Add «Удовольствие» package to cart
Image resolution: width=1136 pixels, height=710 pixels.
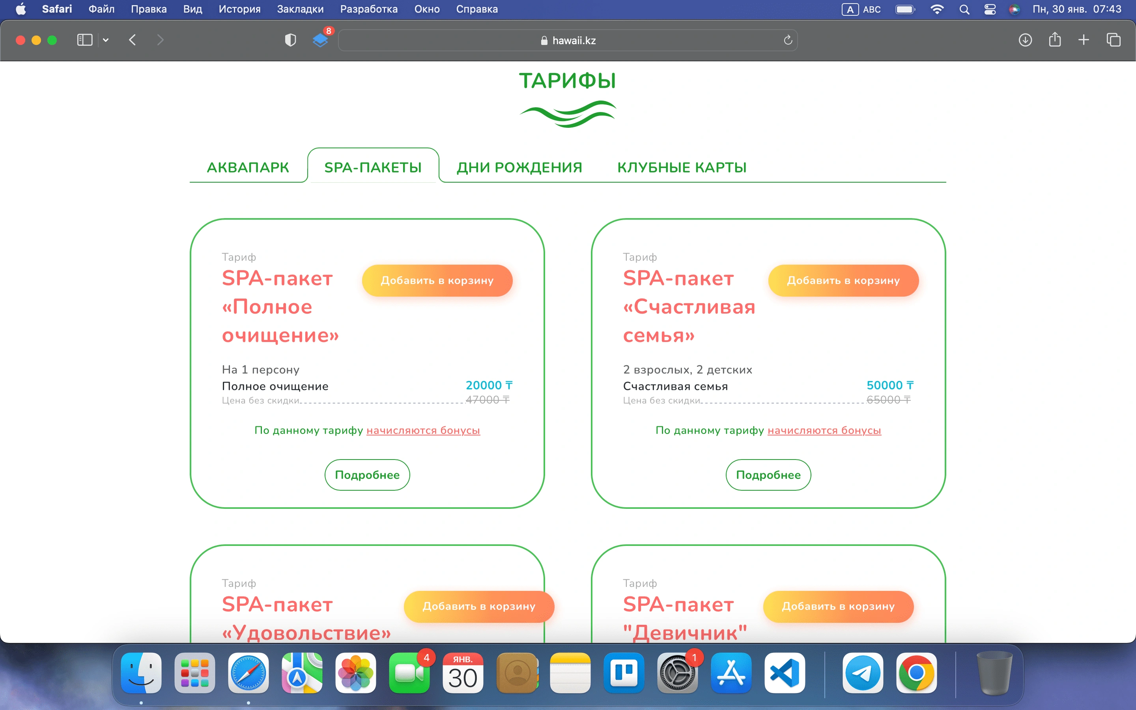pos(479,606)
